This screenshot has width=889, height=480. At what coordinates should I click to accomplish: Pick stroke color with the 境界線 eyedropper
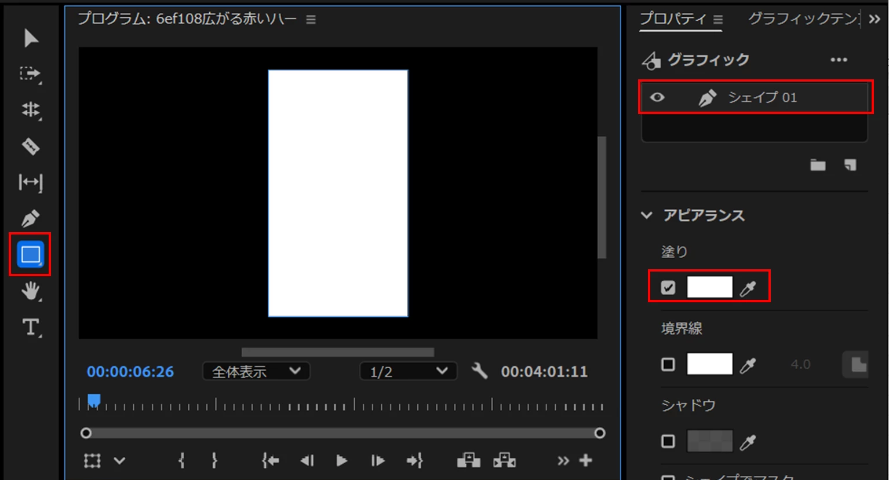(x=748, y=365)
